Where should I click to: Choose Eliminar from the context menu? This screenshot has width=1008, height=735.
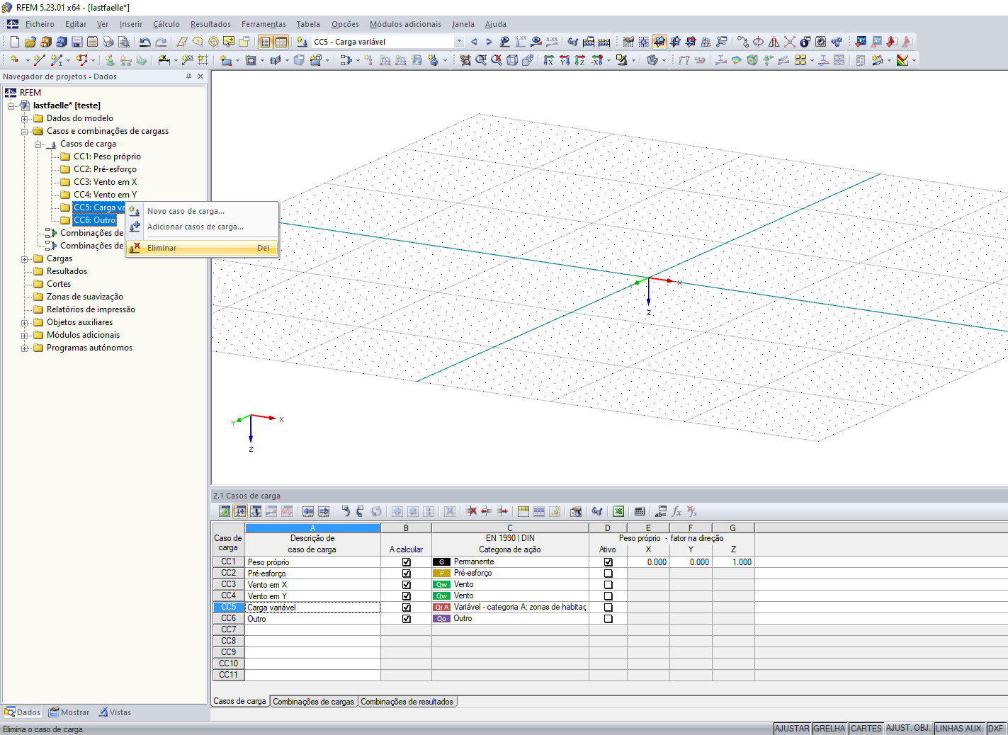162,248
